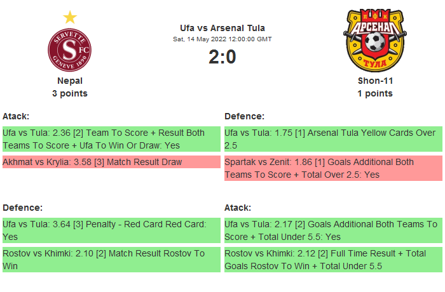Screen dimensions: 445x292
Task: Click the top-right Defence section heading
Action: click(244, 116)
